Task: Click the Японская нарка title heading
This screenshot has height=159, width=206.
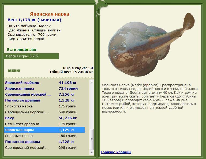Action: pyautogui.click(x=50, y=14)
